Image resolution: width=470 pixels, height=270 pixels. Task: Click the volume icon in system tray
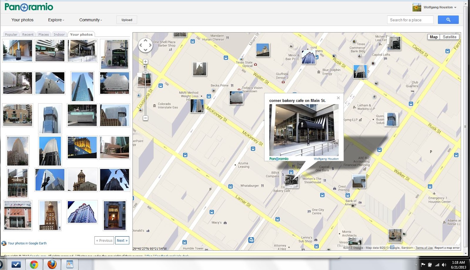444,265
